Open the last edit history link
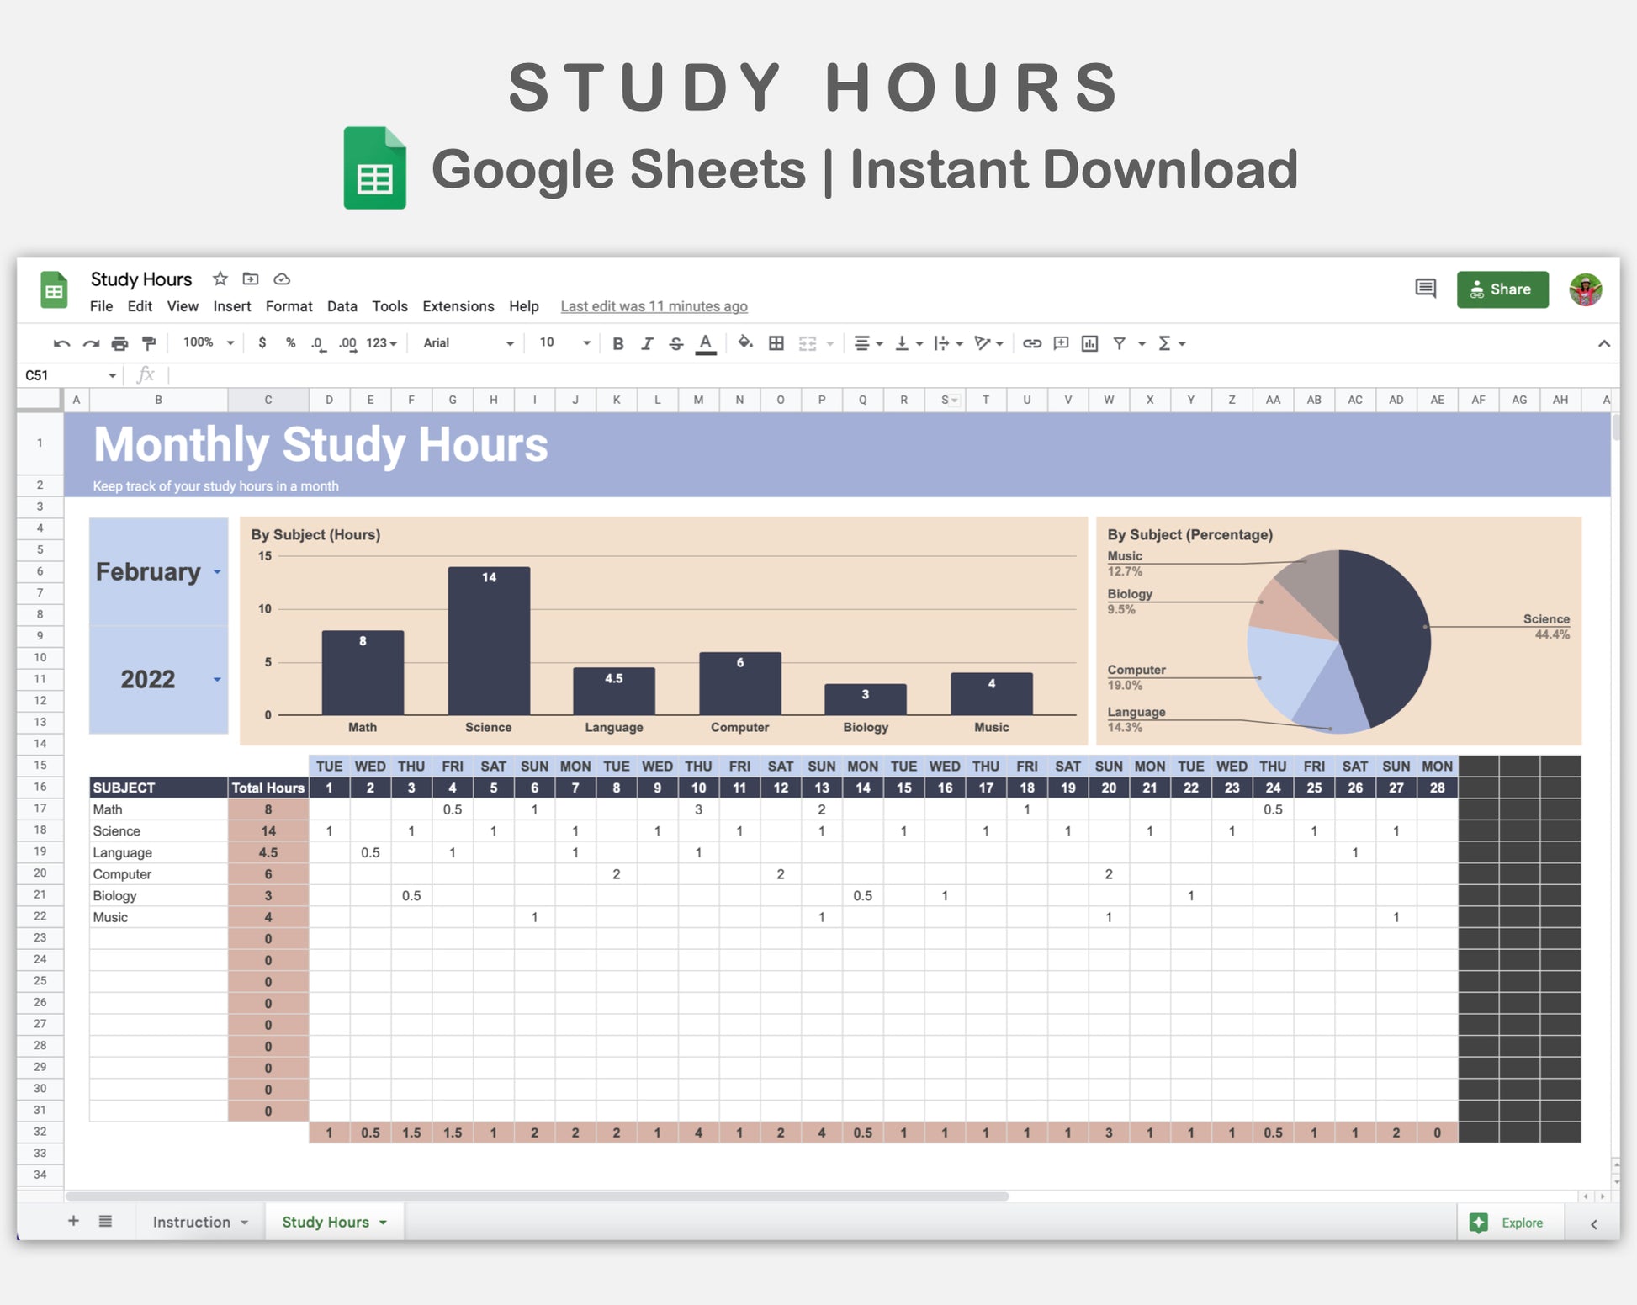Image resolution: width=1637 pixels, height=1305 pixels. (654, 306)
